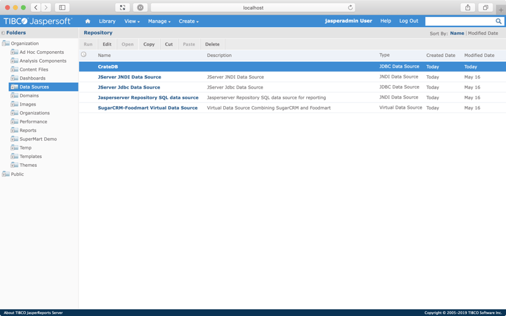The width and height of the screenshot is (506, 316).
Task: Click the Description column header
Action: 219,55
